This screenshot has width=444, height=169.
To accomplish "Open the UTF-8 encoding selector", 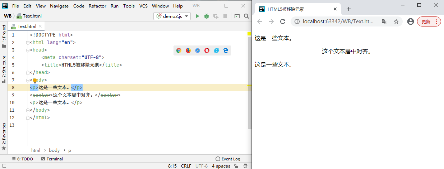I will (x=202, y=166).
